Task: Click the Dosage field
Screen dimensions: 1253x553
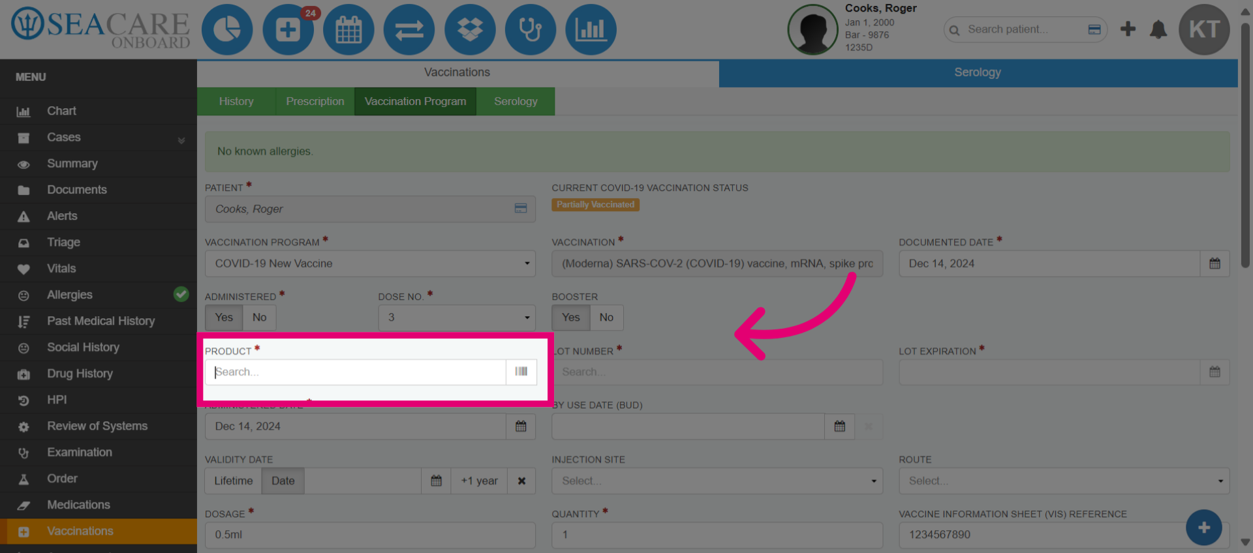Action: point(370,535)
